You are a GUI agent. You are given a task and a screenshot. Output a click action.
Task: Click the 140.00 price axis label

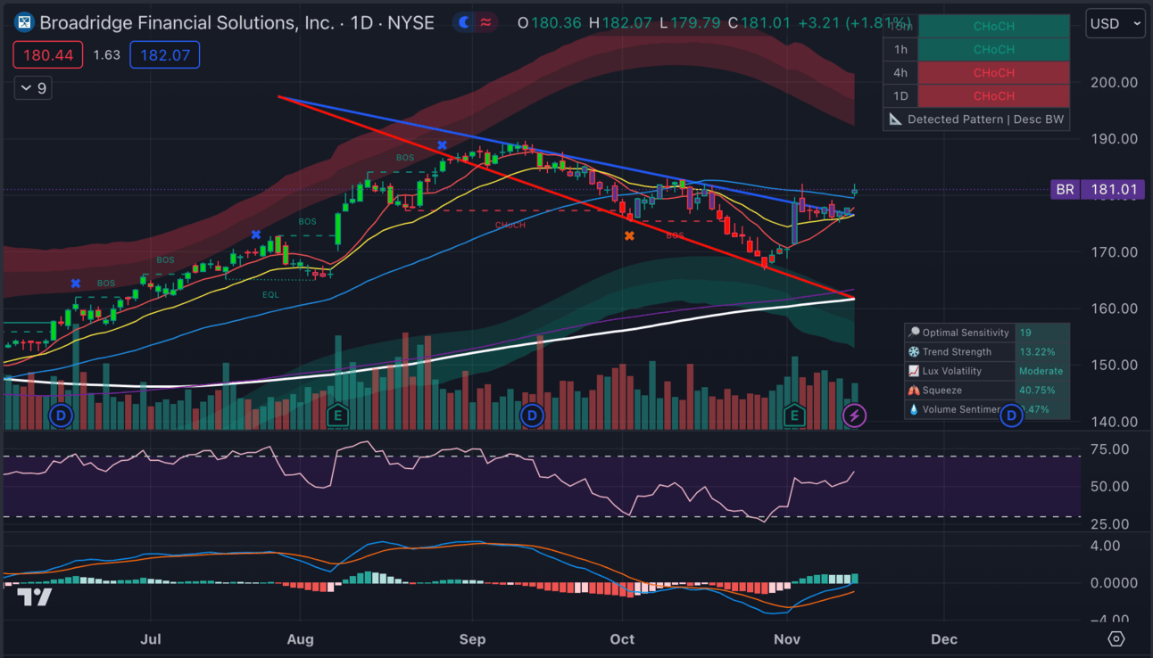tap(1112, 422)
